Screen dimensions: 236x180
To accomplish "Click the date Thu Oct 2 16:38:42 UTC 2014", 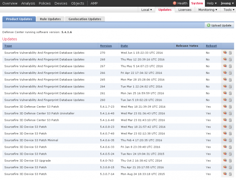I will 141,161.
